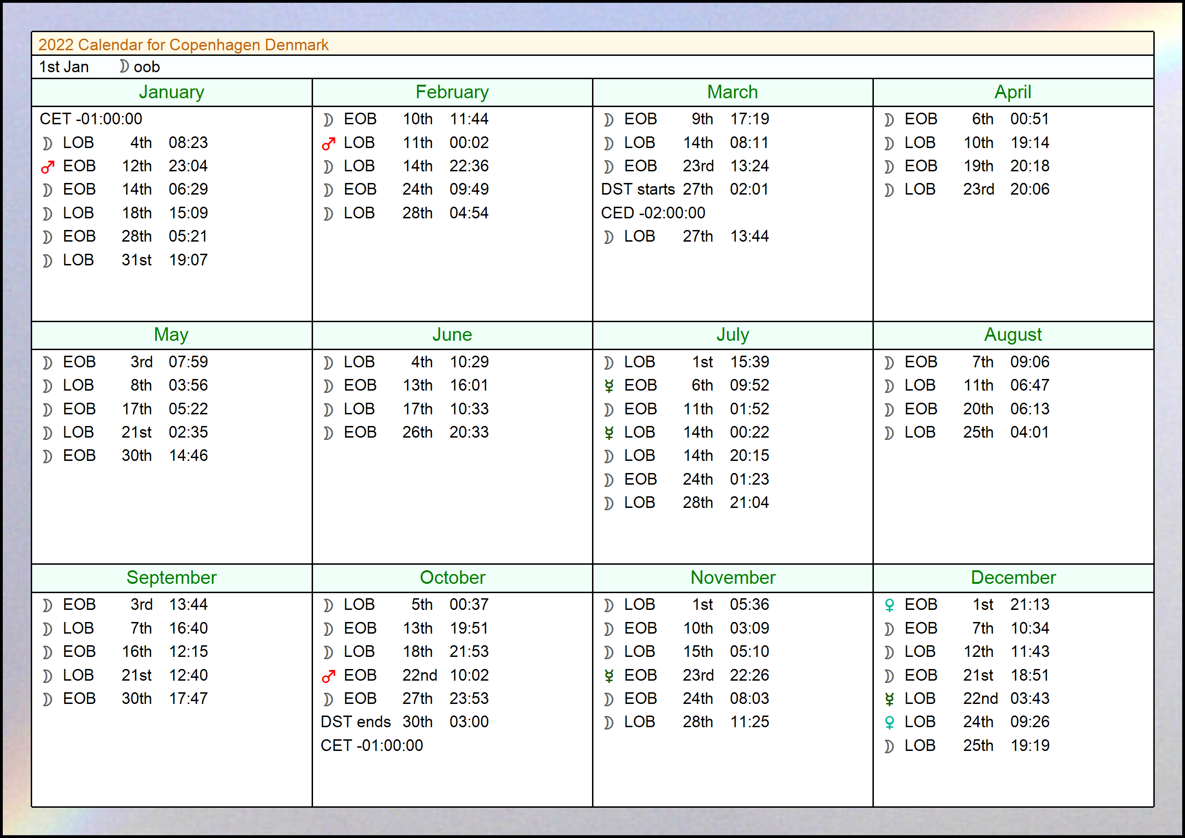Click the Venus icon beside December 24th LOB
This screenshot has height=838, width=1185.
(889, 723)
